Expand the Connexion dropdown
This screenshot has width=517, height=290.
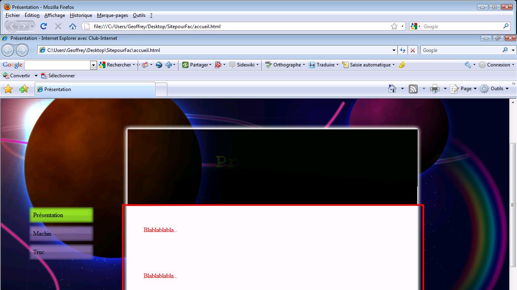(x=513, y=65)
